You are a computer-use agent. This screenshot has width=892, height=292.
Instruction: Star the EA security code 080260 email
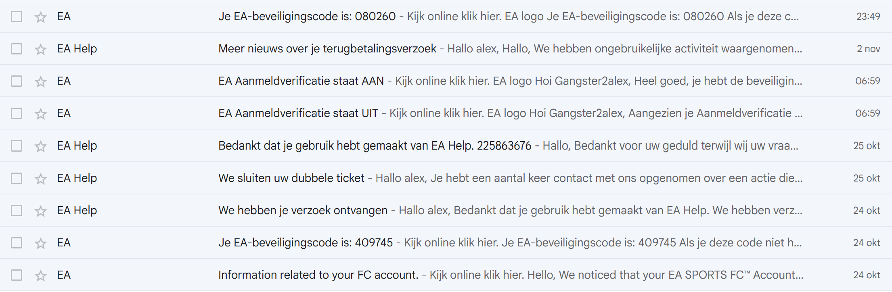coord(41,17)
